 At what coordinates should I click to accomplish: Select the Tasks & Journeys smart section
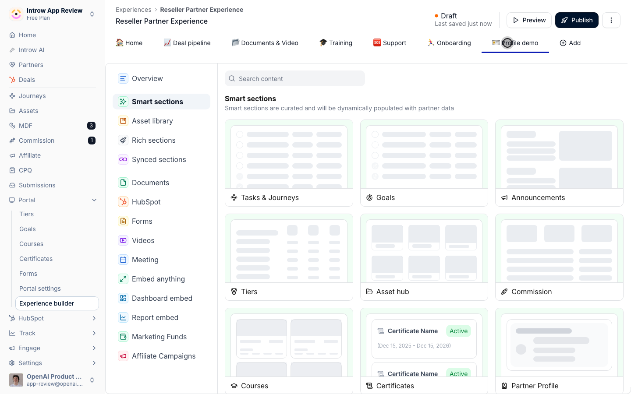click(x=289, y=163)
